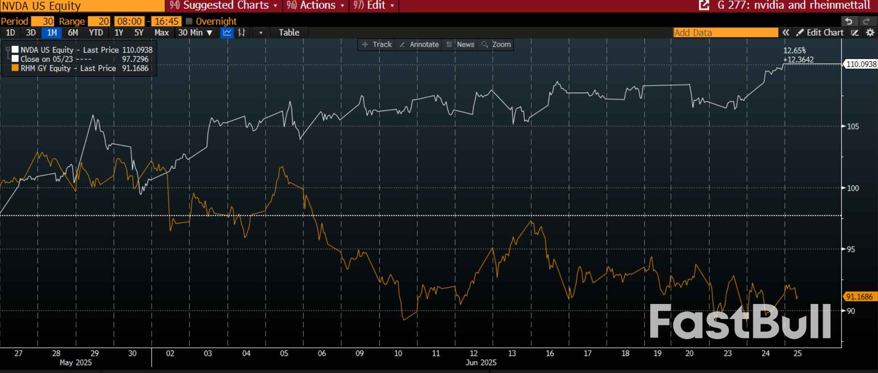Click the orange RHM GY Equity legend swatch
Viewport: 878px width, 373px height.
pos(15,68)
